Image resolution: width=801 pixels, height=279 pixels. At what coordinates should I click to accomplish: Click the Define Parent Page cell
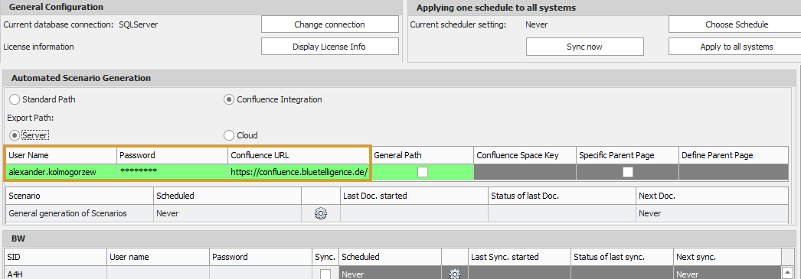[x=733, y=172]
